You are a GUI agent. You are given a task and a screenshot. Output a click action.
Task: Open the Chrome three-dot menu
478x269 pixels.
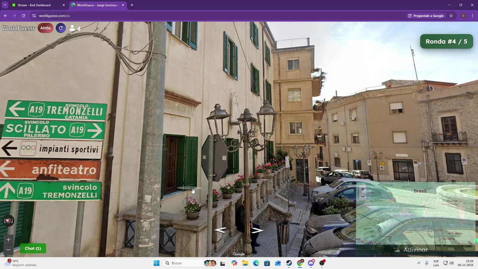tap(473, 16)
